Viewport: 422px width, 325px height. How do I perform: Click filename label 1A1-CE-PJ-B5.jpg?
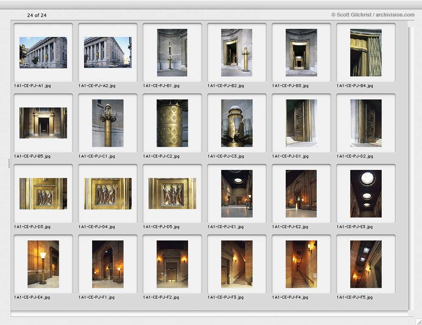[x=32, y=156]
